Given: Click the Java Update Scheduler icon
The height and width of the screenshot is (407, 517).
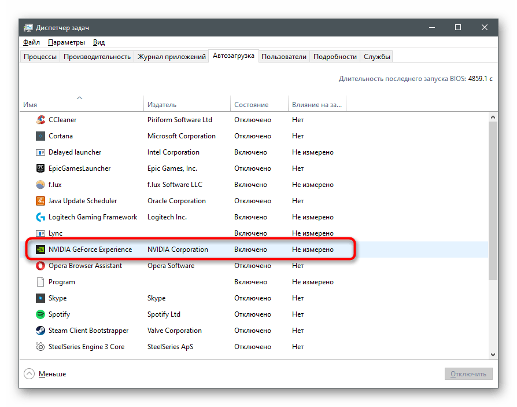Looking at the screenshot, I should (40, 201).
